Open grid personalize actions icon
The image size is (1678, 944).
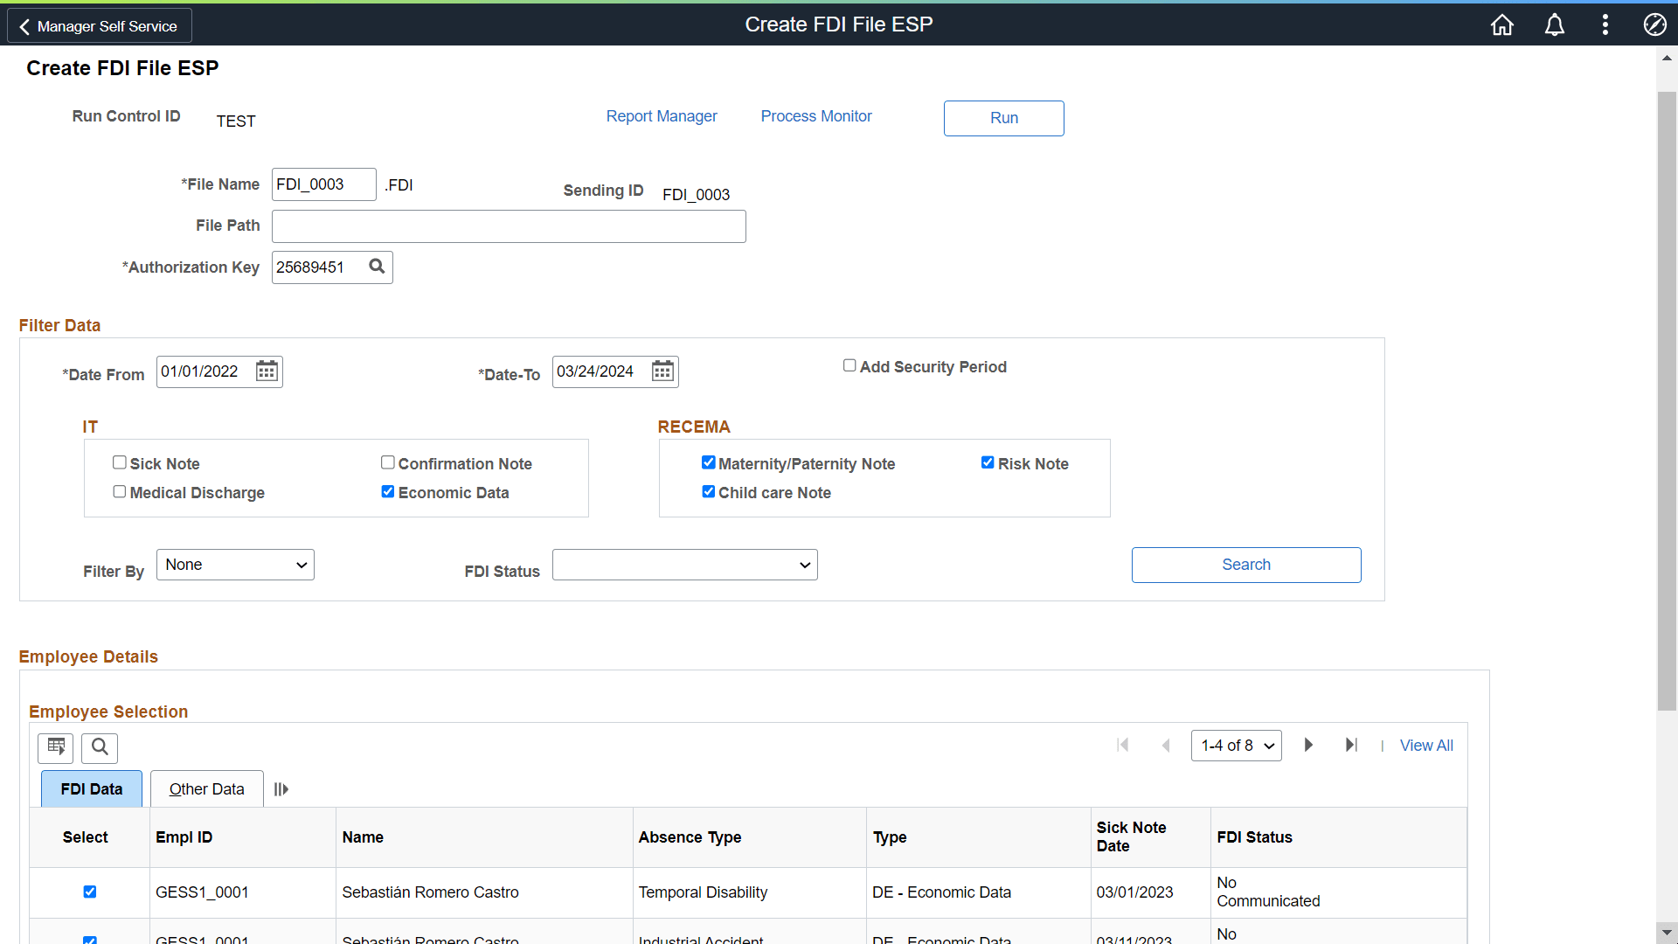pos(56,747)
